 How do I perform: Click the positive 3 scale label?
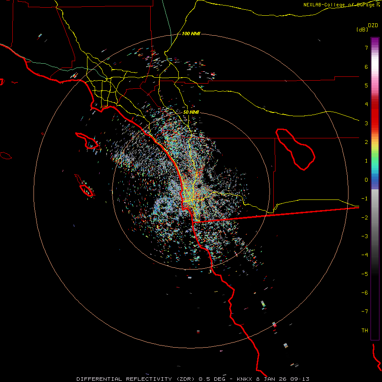[x=366, y=123]
